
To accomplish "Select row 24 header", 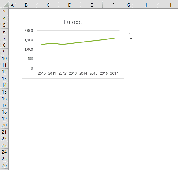I will 4,152.
